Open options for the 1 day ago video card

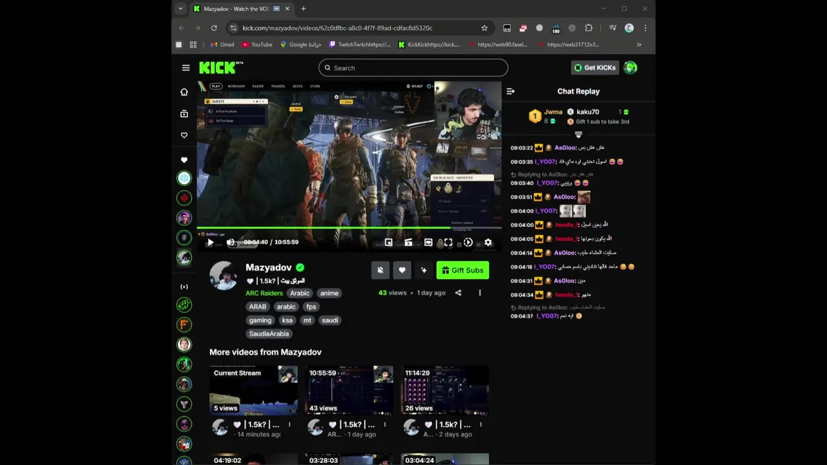click(x=385, y=424)
